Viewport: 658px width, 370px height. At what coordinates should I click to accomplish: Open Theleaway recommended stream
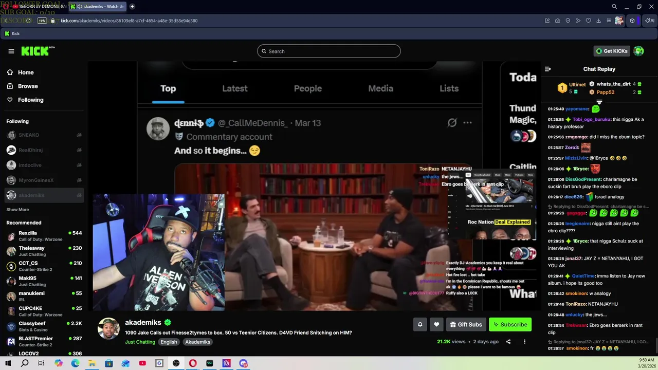point(44,251)
